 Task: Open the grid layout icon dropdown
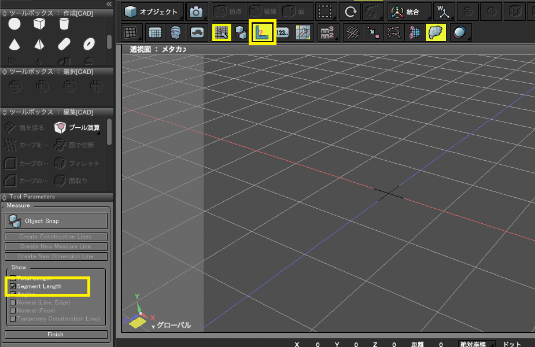click(x=131, y=32)
